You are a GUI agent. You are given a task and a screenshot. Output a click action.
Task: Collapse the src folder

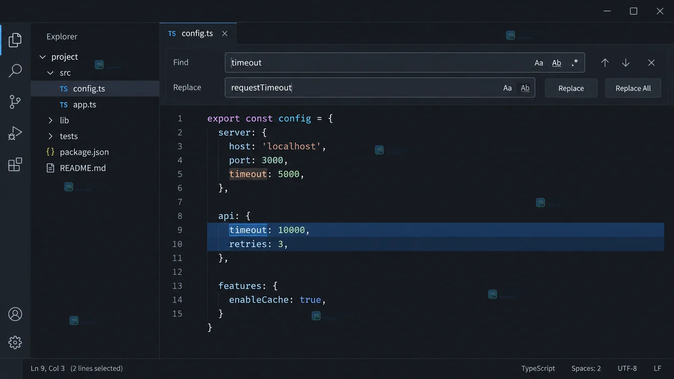click(x=51, y=73)
